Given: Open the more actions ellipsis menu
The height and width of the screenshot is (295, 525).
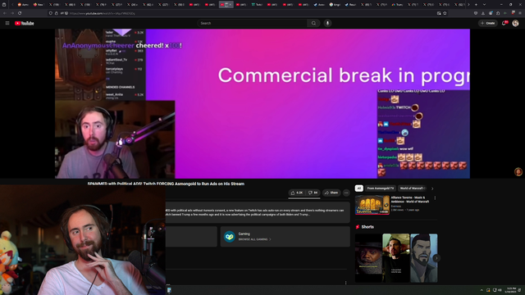Looking at the screenshot, I should click(346, 193).
